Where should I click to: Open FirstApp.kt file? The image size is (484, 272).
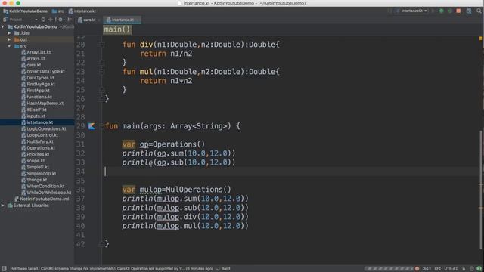coord(38,91)
